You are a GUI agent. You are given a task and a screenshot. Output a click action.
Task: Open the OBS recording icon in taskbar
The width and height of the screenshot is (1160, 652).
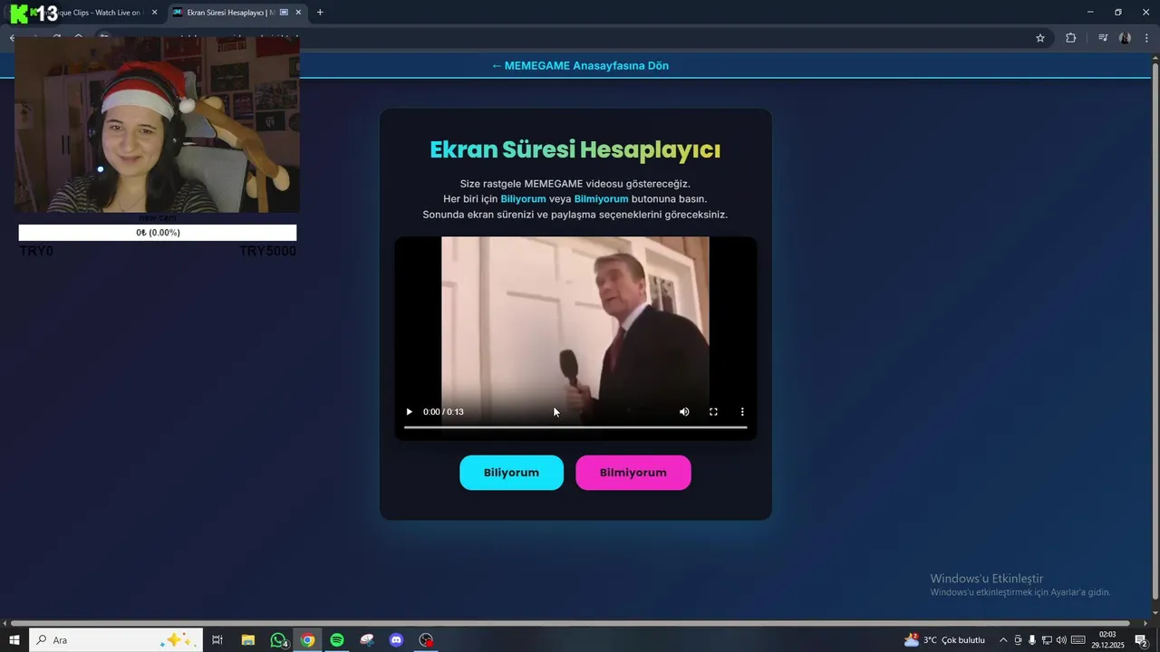(x=426, y=640)
